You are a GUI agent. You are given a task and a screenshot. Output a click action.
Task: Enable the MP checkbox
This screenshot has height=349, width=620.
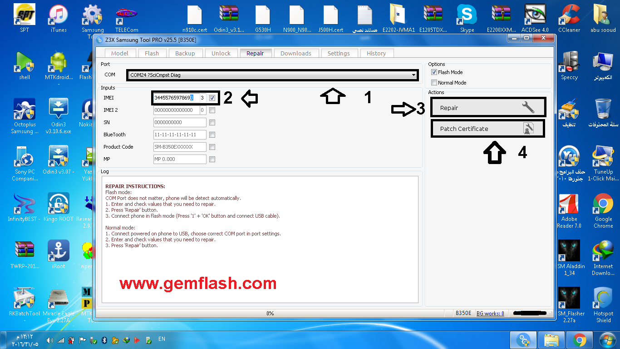pyautogui.click(x=212, y=159)
